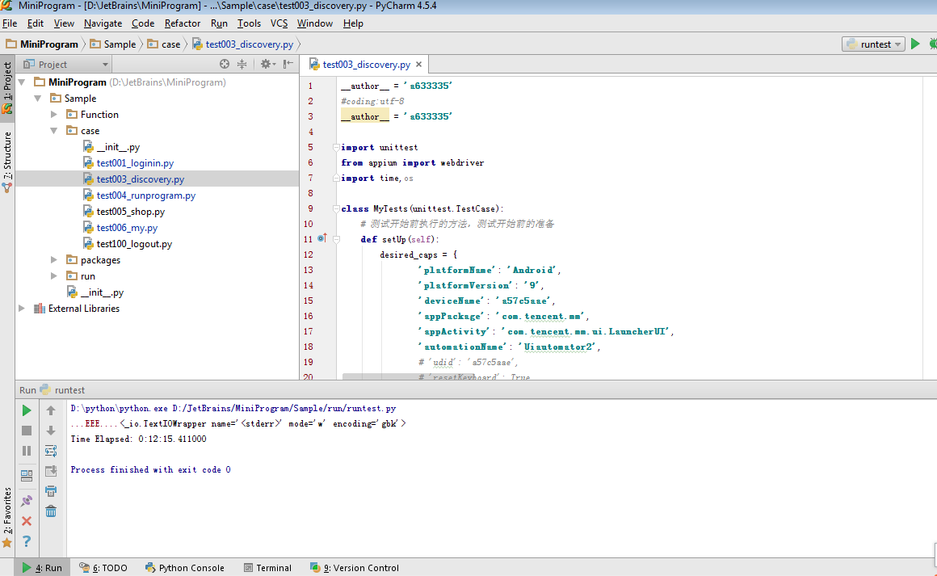Open the 6: TODO tool window

(103, 568)
